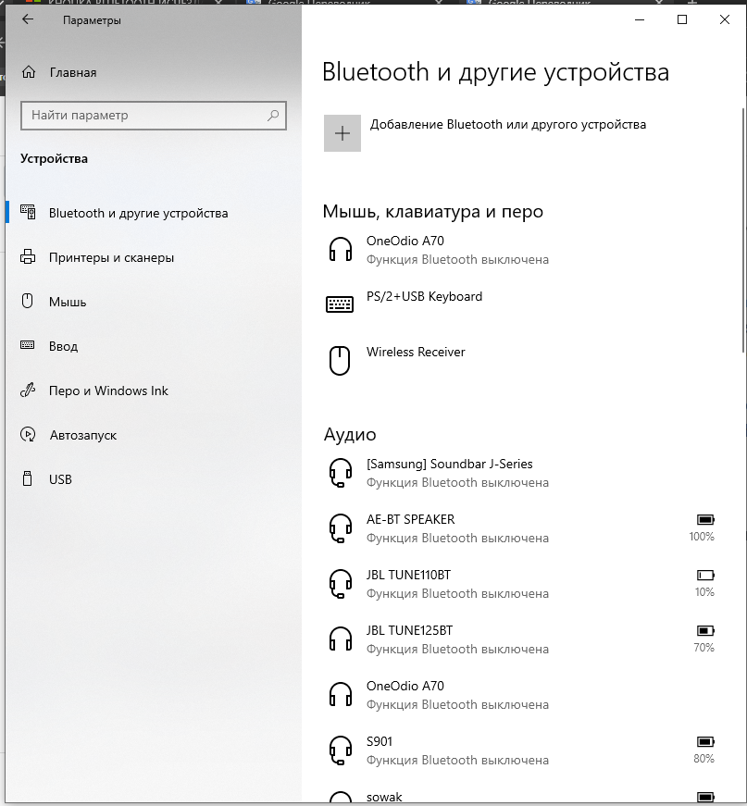The height and width of the screenshot is (806, 747).
Task: Click the headphone icon for OneOdio A70
Action: [342, 249]
